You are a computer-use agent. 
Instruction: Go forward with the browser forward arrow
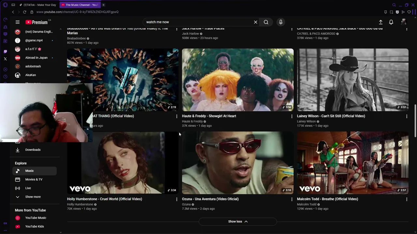(x=19, y=12)
